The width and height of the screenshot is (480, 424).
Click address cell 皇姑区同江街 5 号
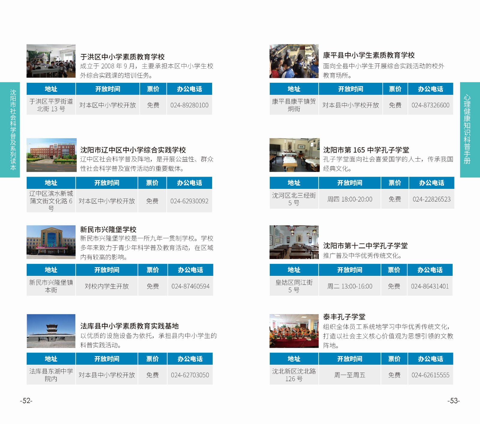pos(294,286)
